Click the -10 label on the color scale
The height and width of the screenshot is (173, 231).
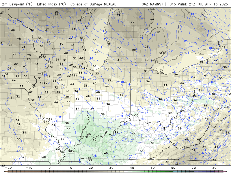point(29,168)
